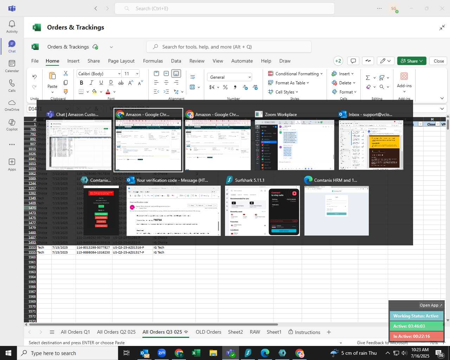Screen dimensions: 450x360
Task: Open Surfshark from Windows taskbar
Action: 248,353
